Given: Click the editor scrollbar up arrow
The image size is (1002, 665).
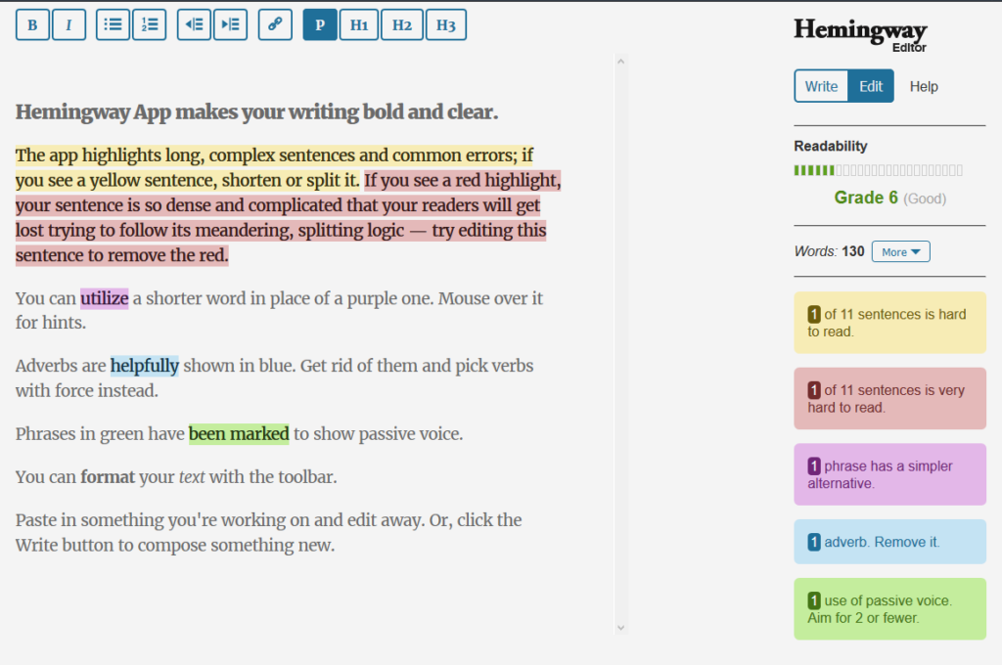Looking at the screenshot, I should coord(620,62).
